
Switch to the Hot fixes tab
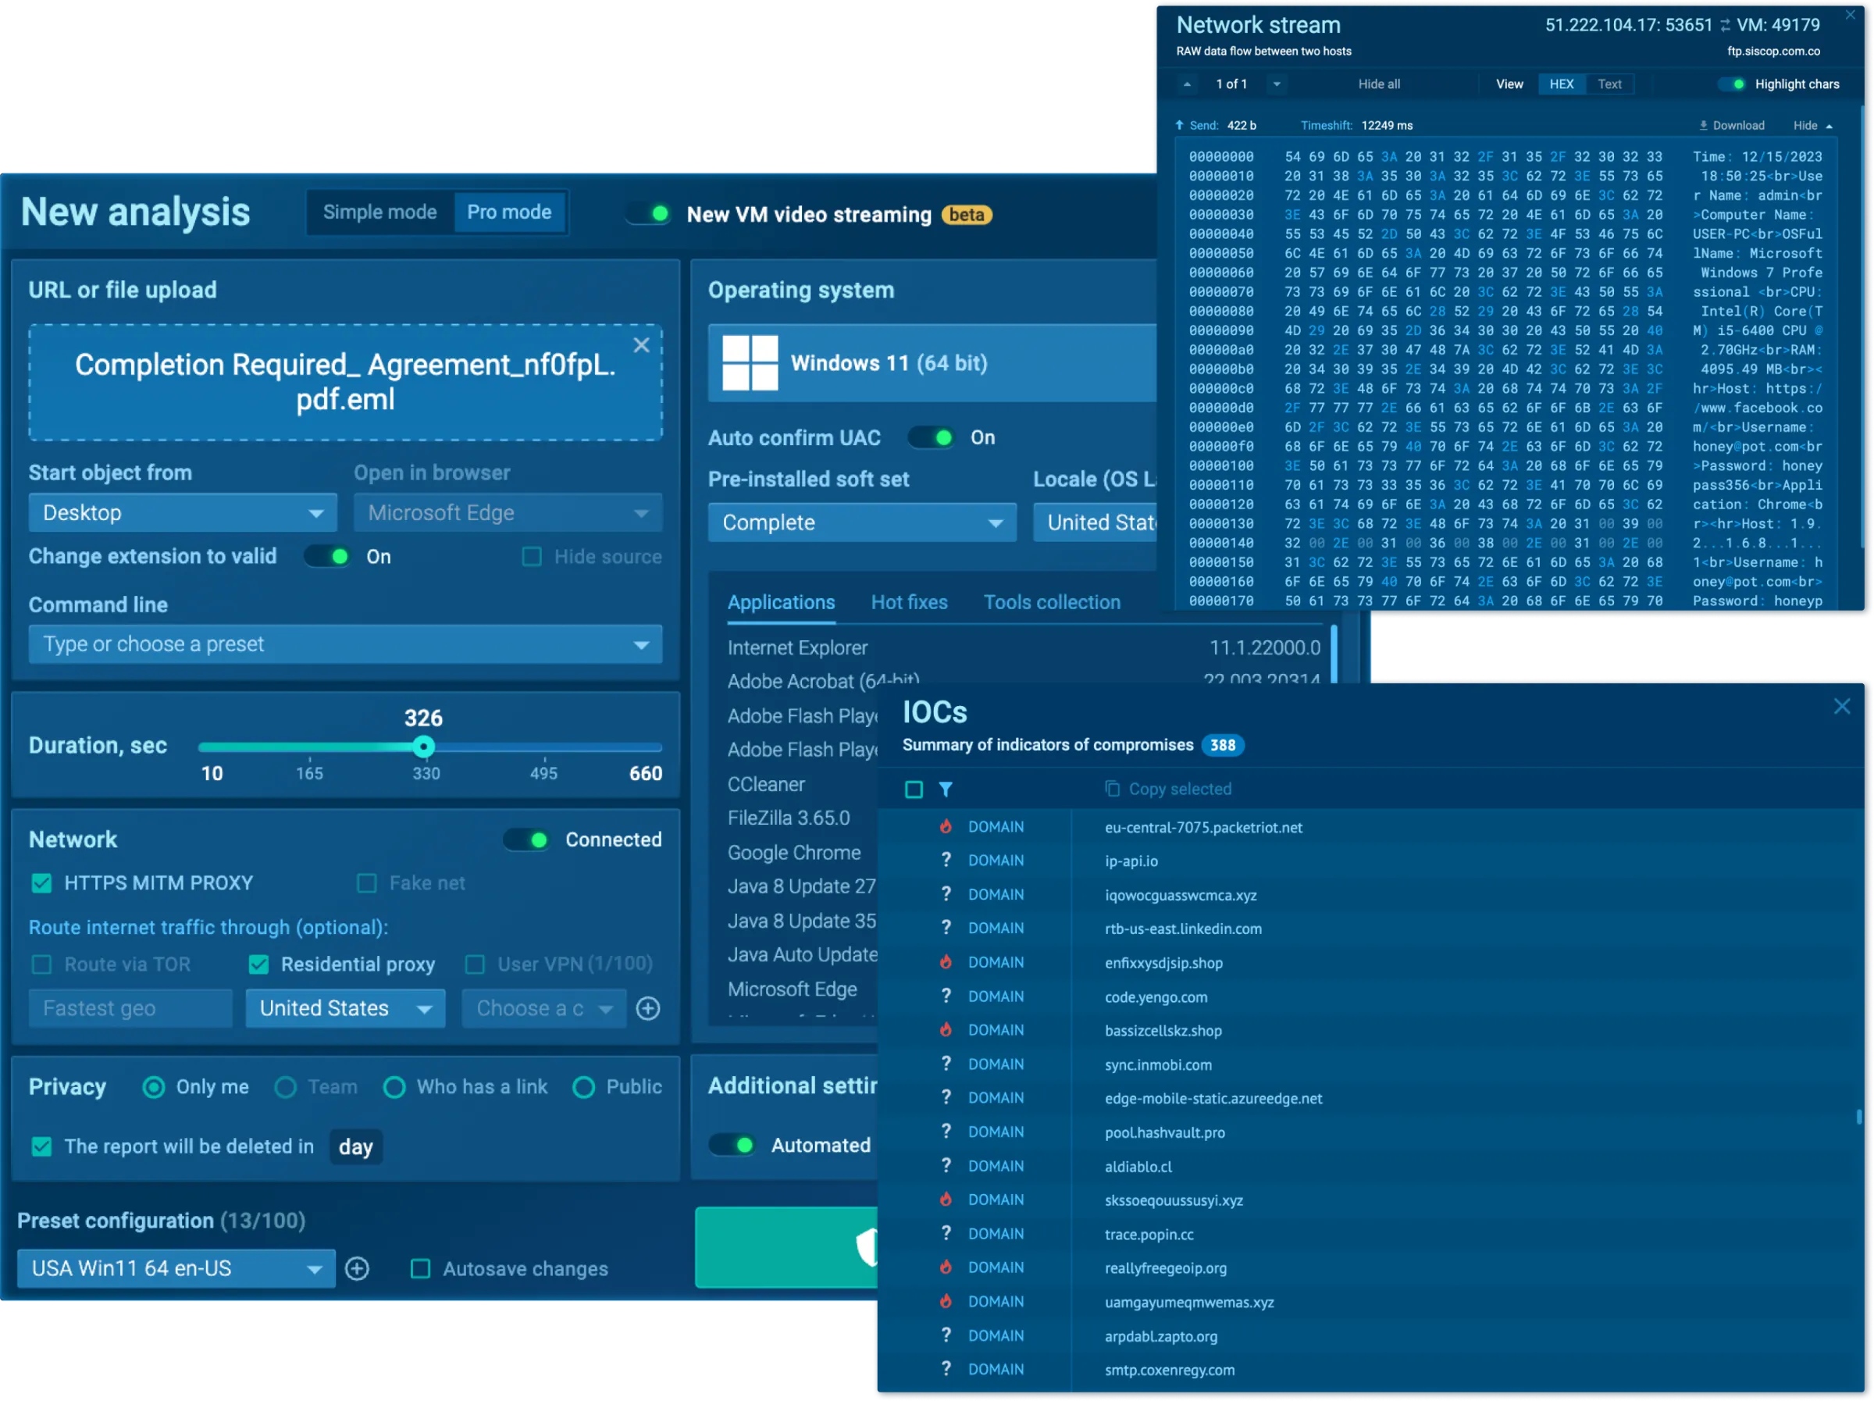(907, 602)
